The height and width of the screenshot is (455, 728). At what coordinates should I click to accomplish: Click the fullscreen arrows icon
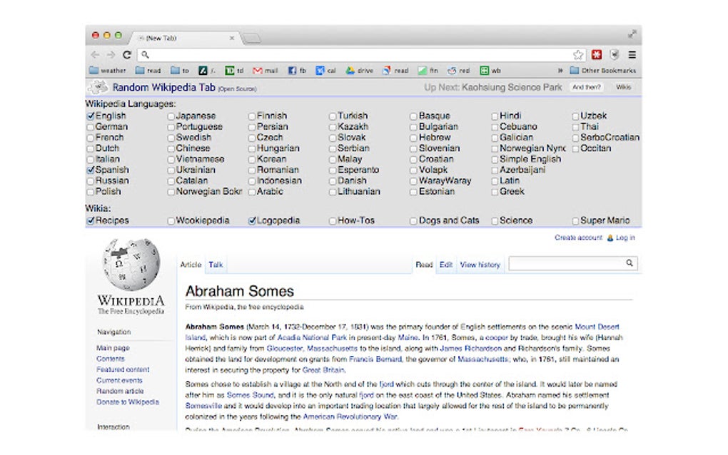coord(632,34)
